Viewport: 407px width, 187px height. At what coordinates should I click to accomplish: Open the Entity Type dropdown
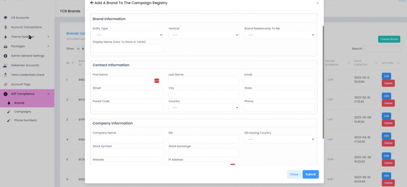point(128,35)
